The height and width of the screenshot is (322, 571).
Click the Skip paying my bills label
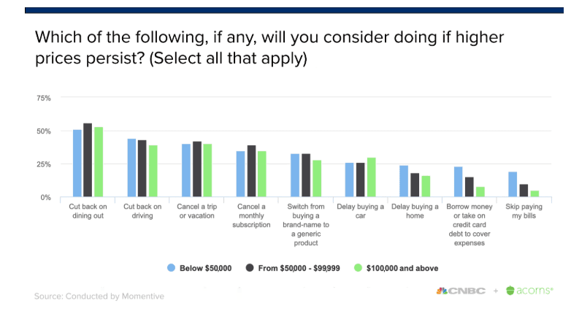pos(524,211)
